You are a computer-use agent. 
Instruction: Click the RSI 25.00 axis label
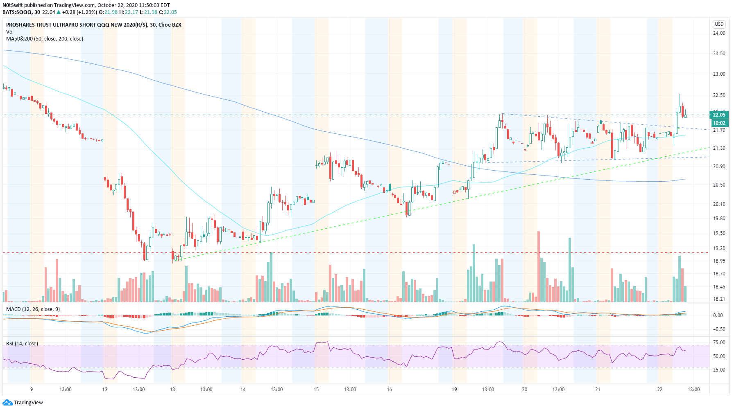tap(719, 370)
